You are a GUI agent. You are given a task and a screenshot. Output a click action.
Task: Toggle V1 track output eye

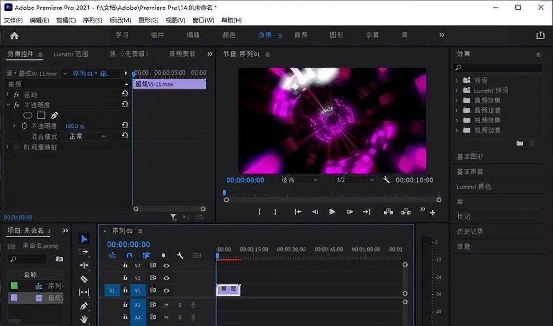tap(166, 290)
